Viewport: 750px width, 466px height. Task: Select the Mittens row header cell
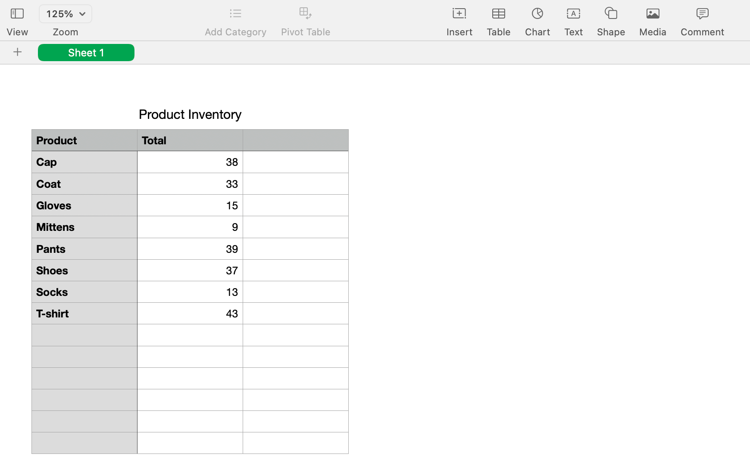point(84,227)
